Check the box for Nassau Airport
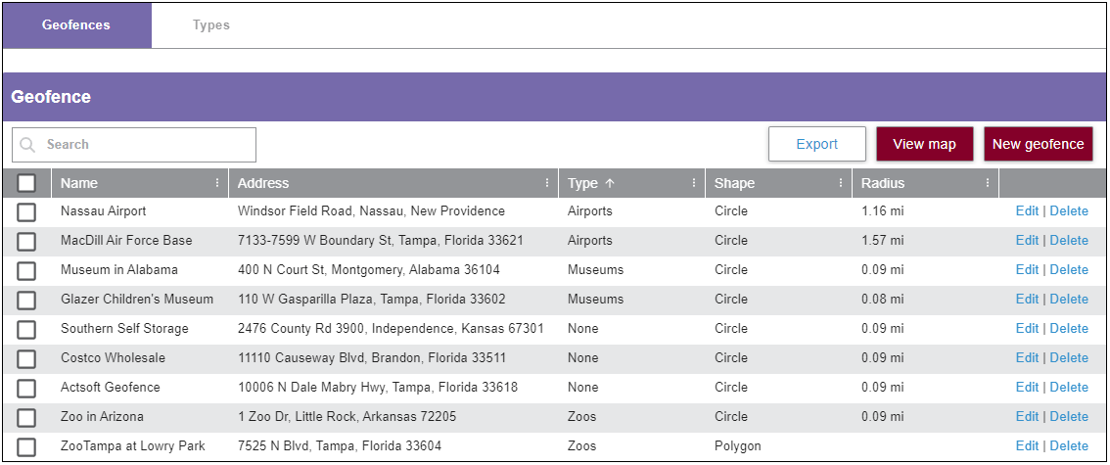This screenshot has height=465, width=1110. tap(26, 211)
